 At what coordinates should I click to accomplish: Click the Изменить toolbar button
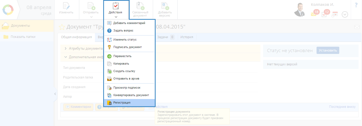click(66, 10)
